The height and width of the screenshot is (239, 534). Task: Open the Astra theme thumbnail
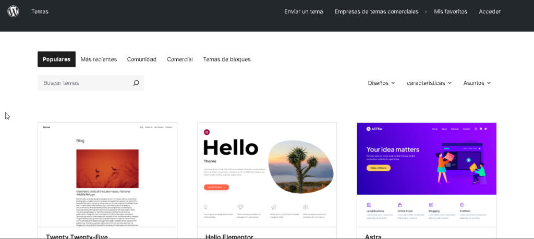pyautogui.click(x=427, y=175)
